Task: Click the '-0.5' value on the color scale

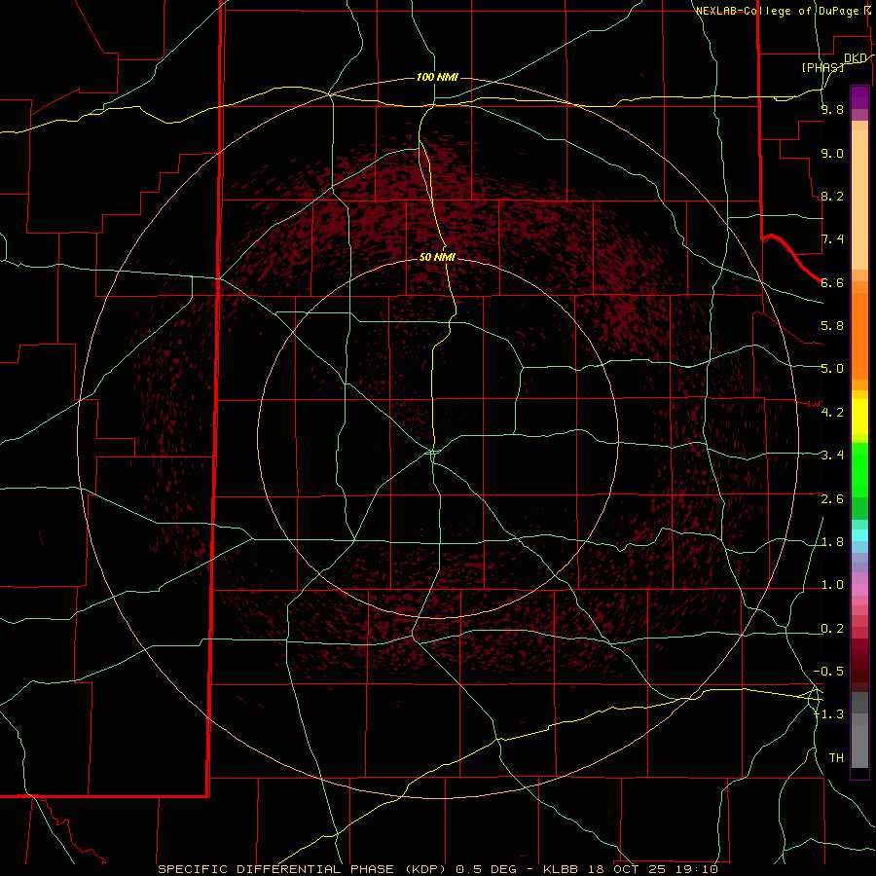Action: coord(828,672)
